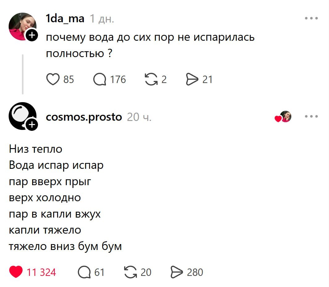View 1da_ma profile picture
The width and height of the screenshot is (329, 287).
pyautogui.click(x=20, y=25)
